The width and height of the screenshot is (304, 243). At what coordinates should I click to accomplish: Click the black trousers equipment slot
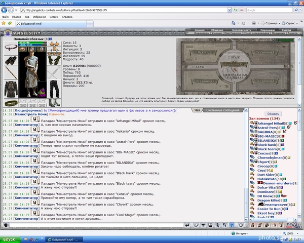[54, 89]
